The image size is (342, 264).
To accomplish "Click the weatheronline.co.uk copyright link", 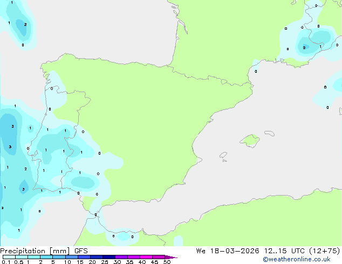I will (297, 259).
